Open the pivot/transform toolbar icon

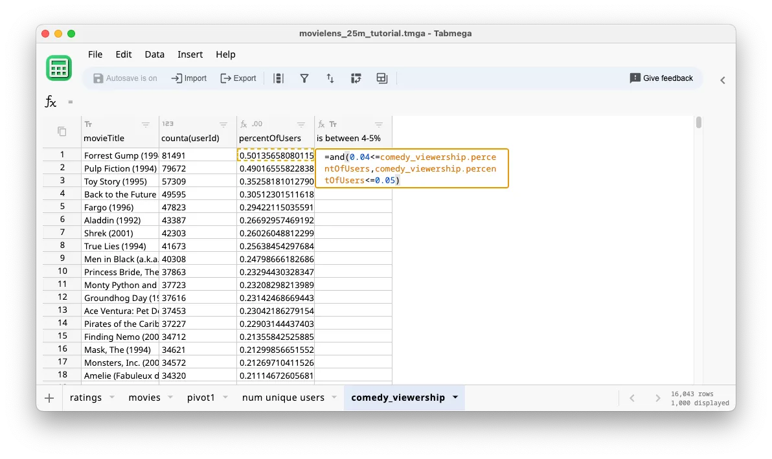point(356,78)
